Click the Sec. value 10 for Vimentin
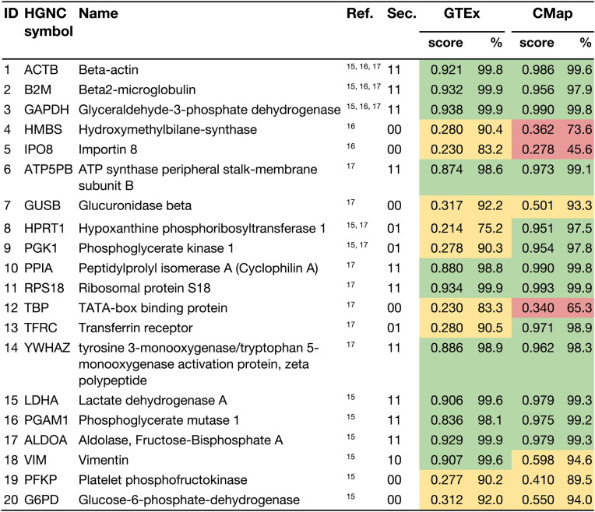The image size is (595, 512). (x=394, y=460)
